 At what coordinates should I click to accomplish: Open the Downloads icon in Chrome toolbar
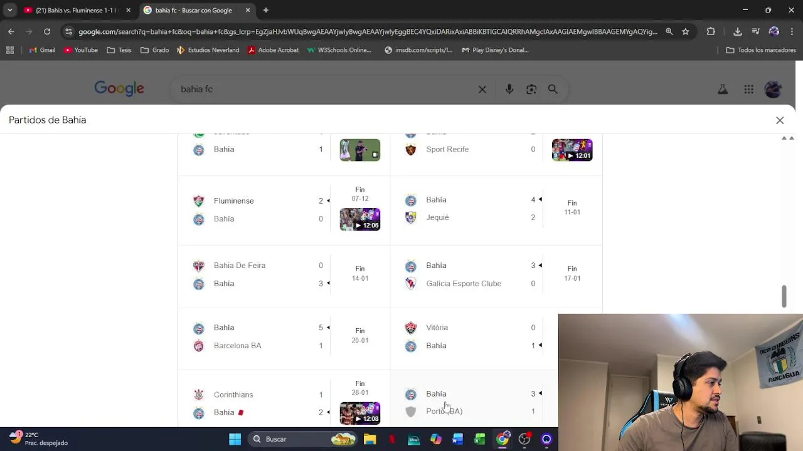coord(738,31)
